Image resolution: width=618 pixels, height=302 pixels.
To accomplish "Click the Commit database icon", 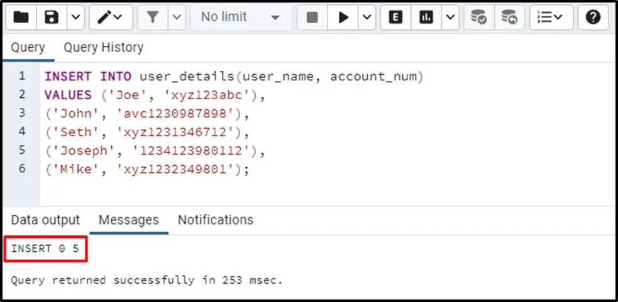I will [479, 18].
